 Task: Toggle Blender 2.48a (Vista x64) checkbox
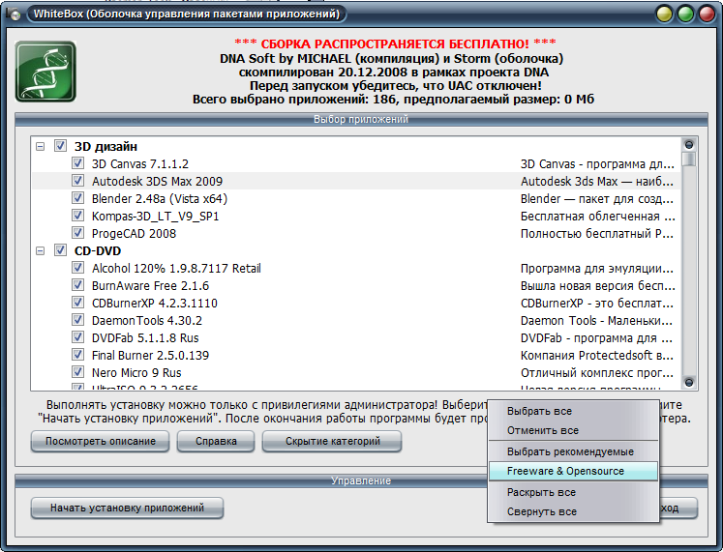click(78, 198)
